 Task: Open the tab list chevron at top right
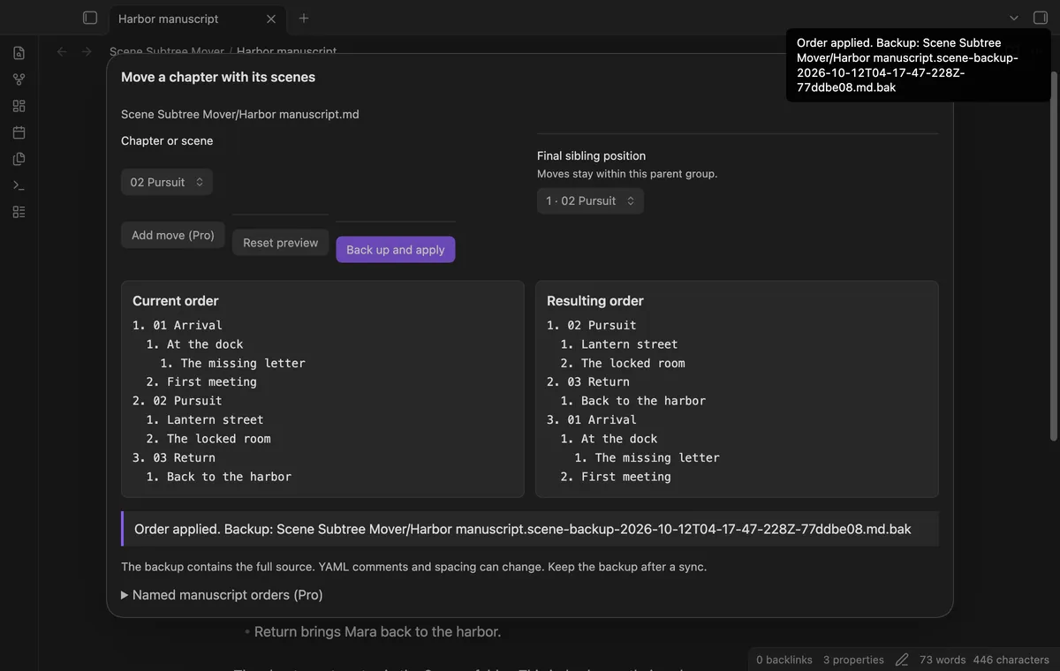(x=1014, y=18)
